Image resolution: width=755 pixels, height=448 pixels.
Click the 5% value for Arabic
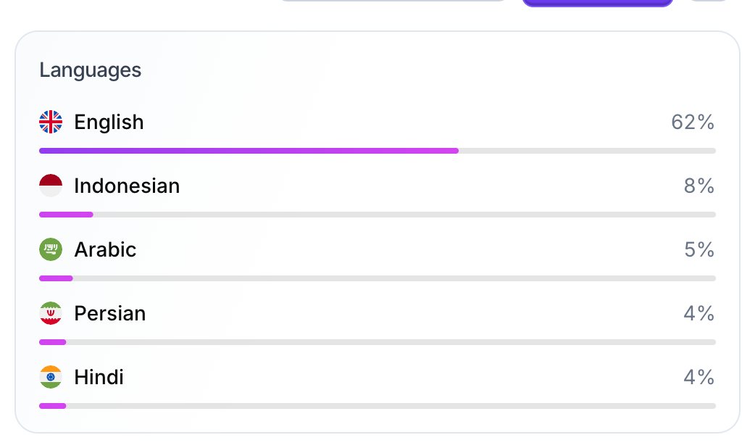coord(699,249)
